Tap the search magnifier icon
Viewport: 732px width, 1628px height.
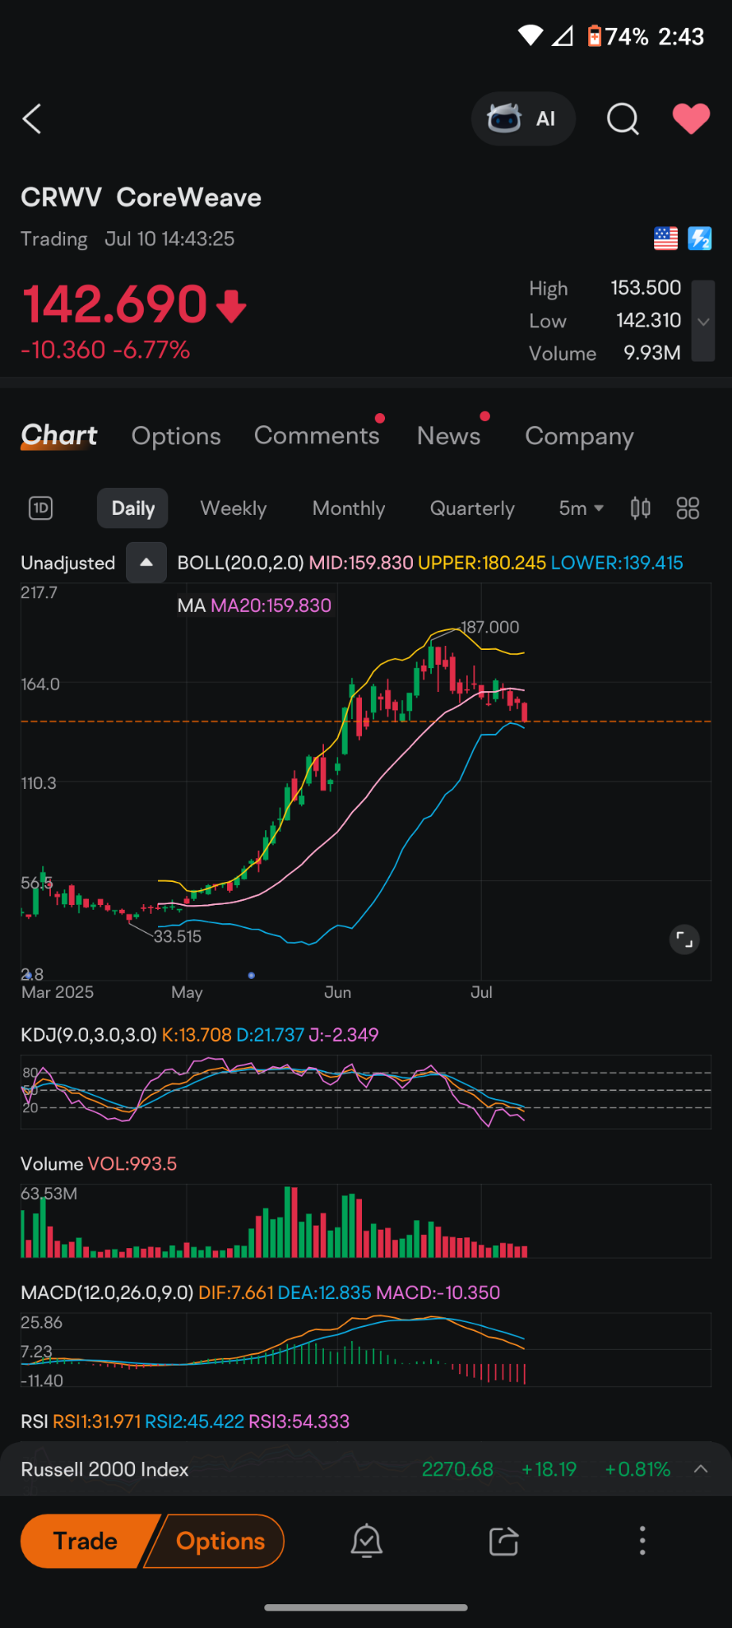pos(622,119)
